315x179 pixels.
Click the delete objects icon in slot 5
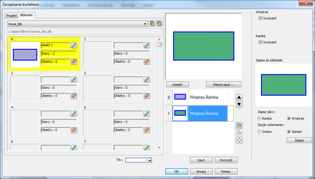tap(147, 130)
